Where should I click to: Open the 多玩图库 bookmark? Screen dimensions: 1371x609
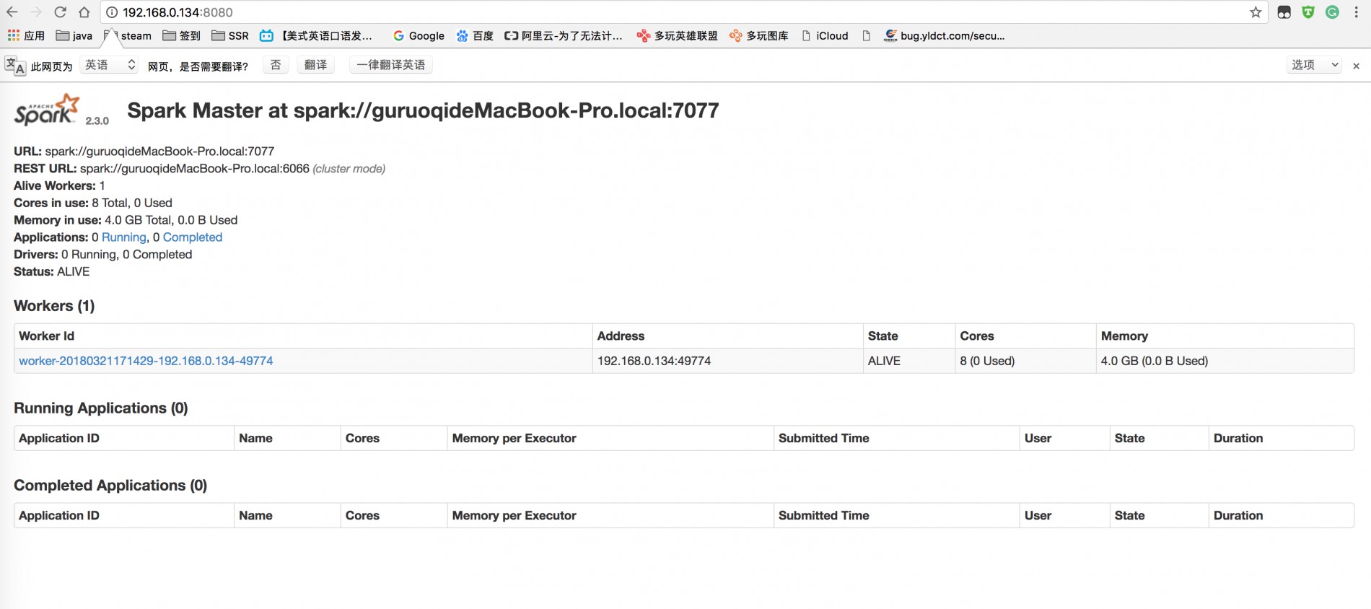[759, 35]
